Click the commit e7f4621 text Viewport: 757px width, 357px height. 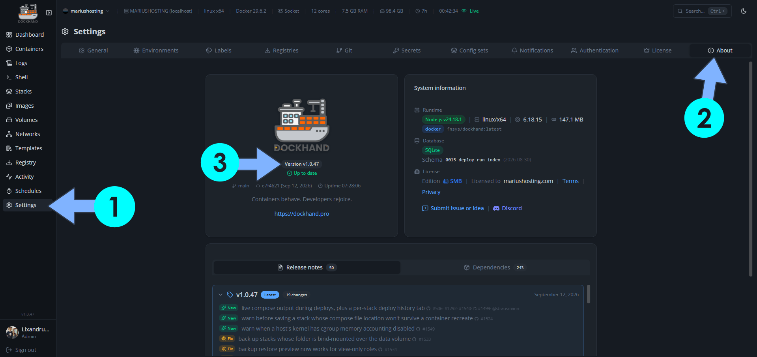[x=284, y=186]
